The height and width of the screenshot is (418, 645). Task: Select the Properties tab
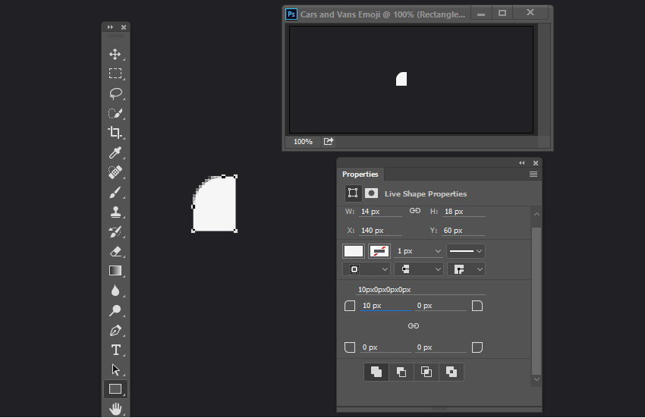pos(360,174)
